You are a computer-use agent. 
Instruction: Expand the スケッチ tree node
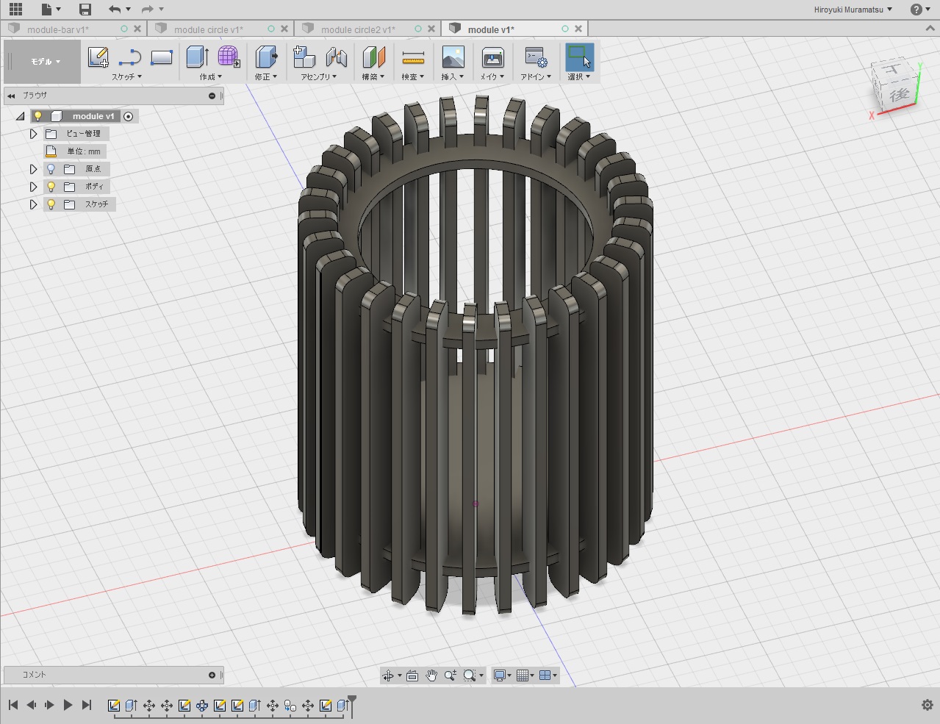[x=33, y=204]
